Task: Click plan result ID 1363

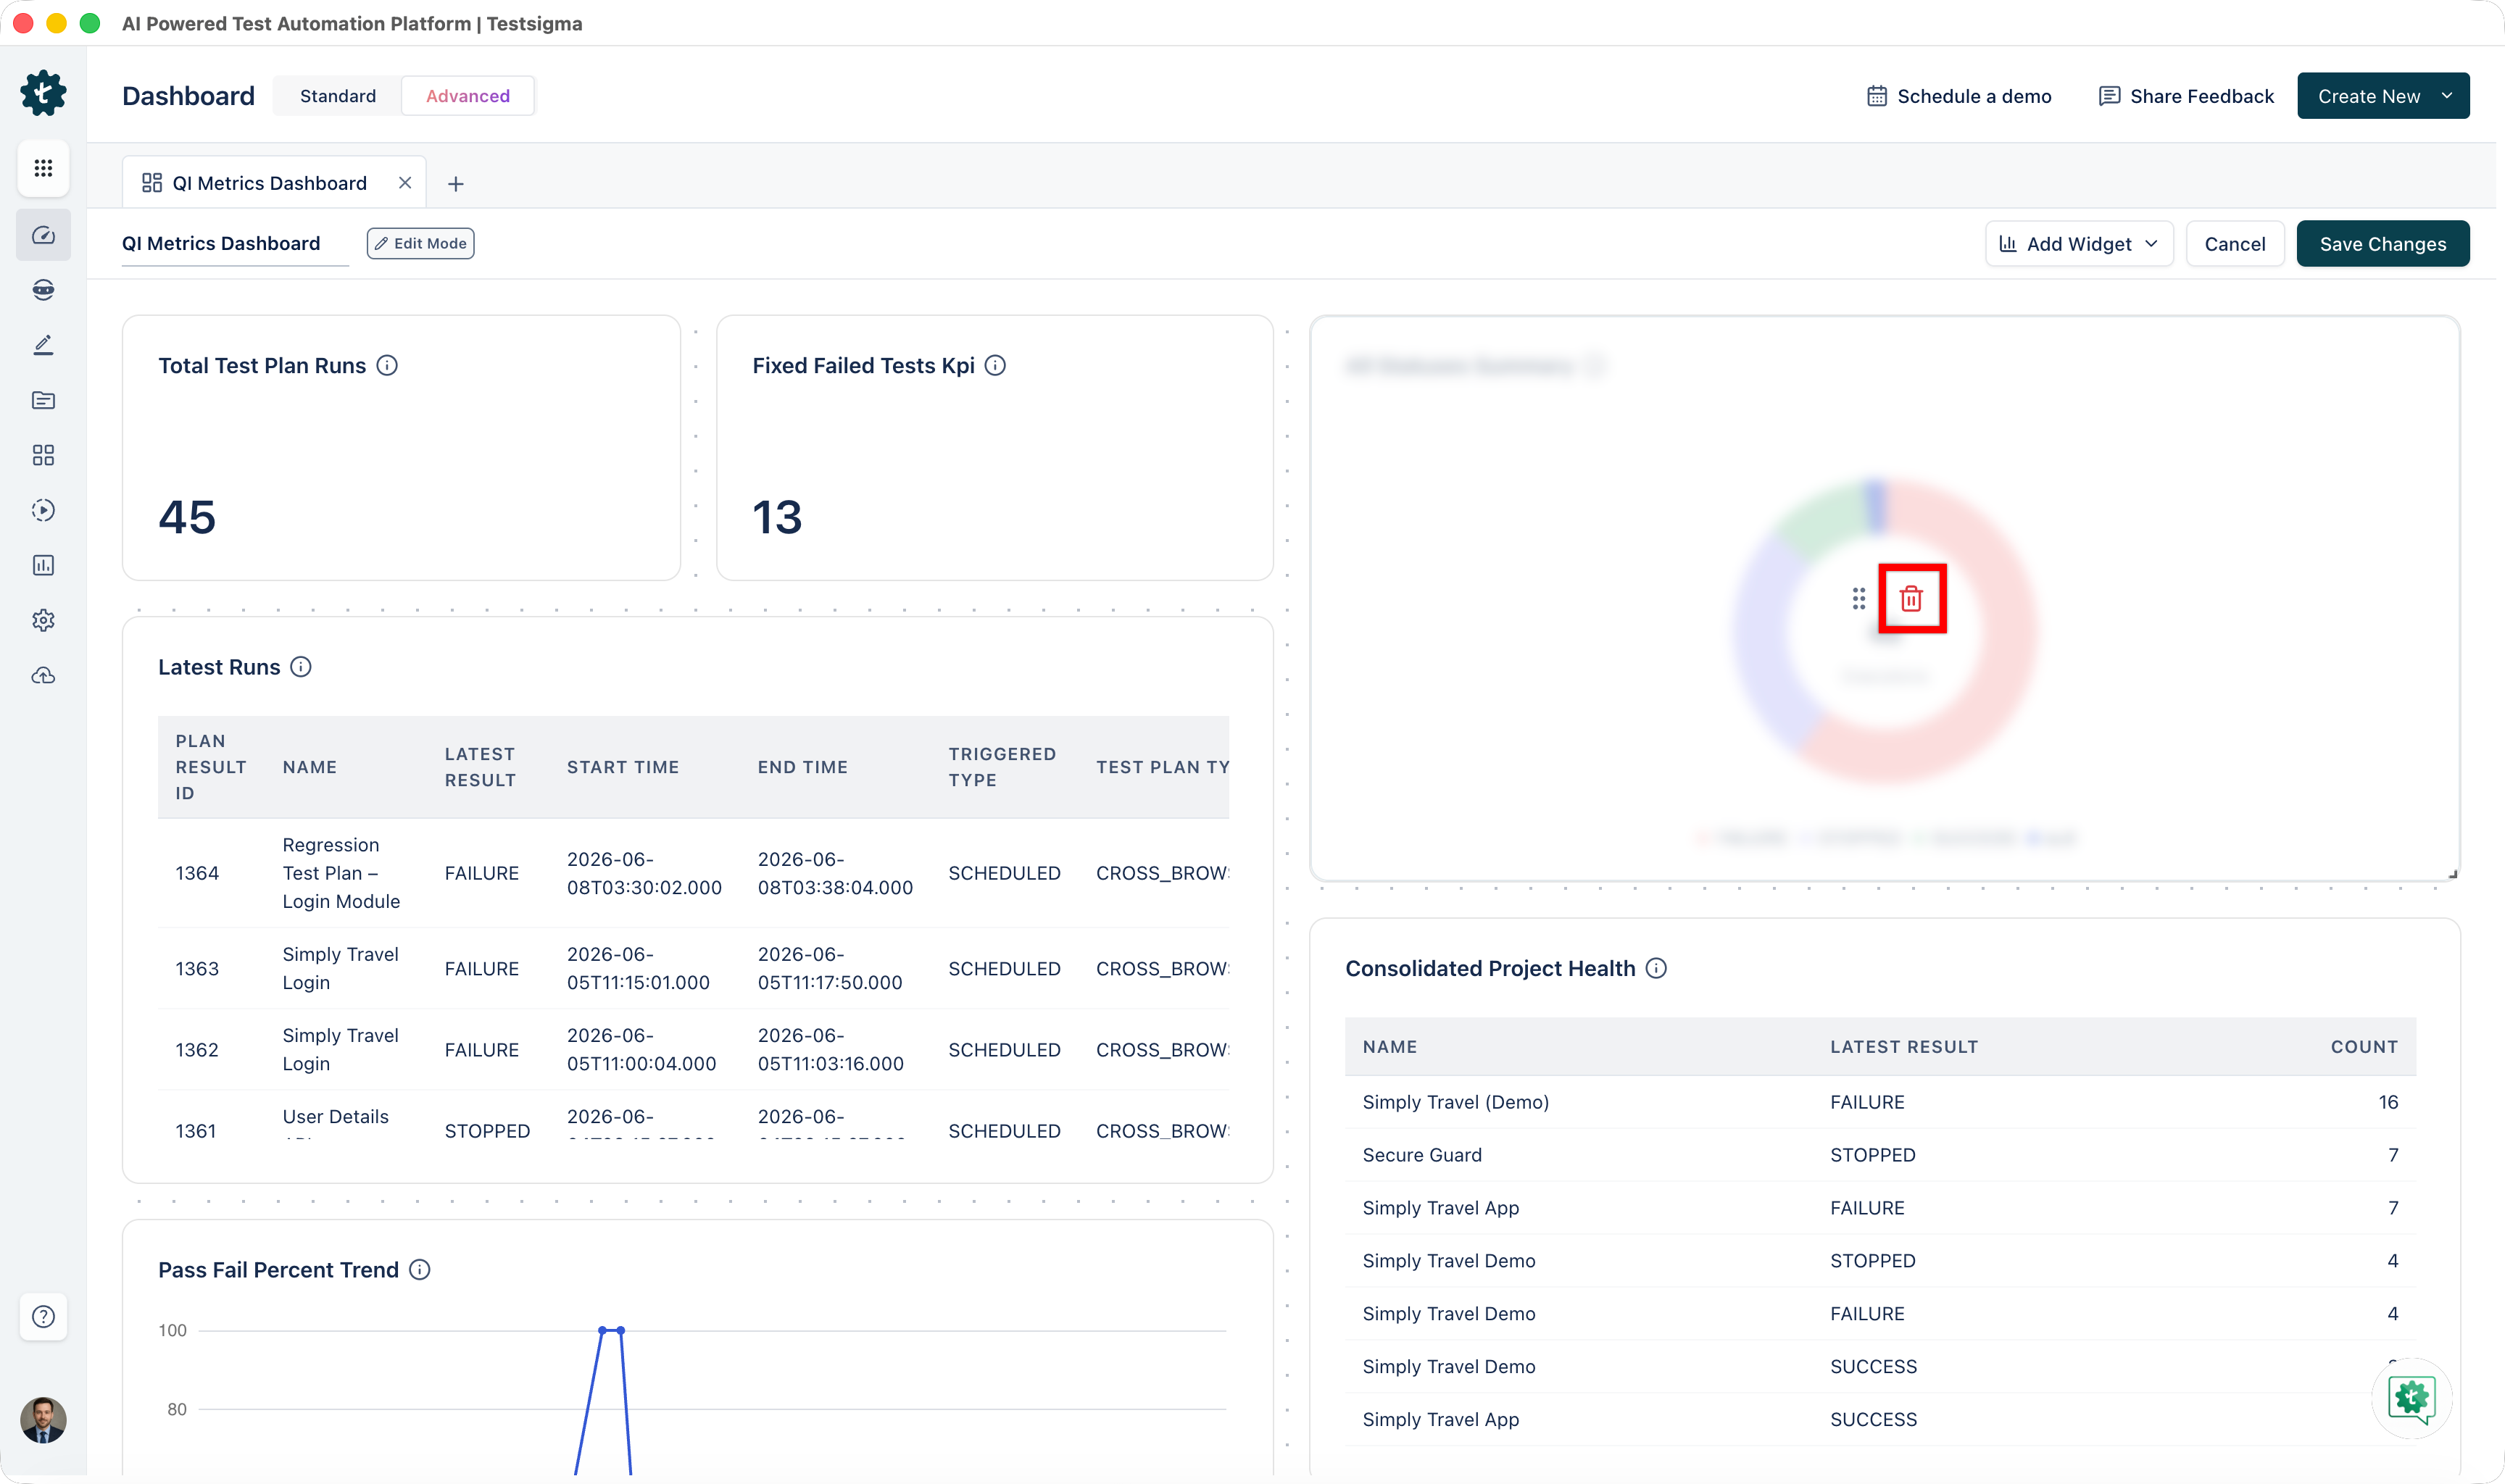Action: coord(197,968)
